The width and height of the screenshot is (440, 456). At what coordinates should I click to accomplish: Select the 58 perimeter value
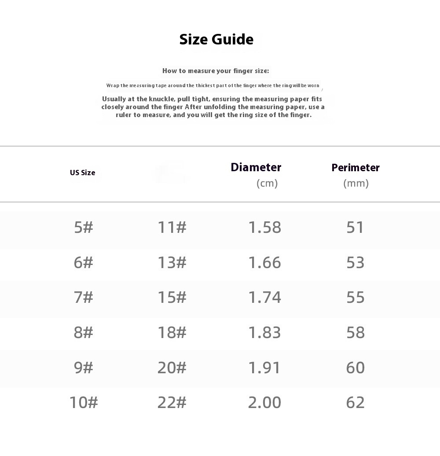tap(355, 333)
